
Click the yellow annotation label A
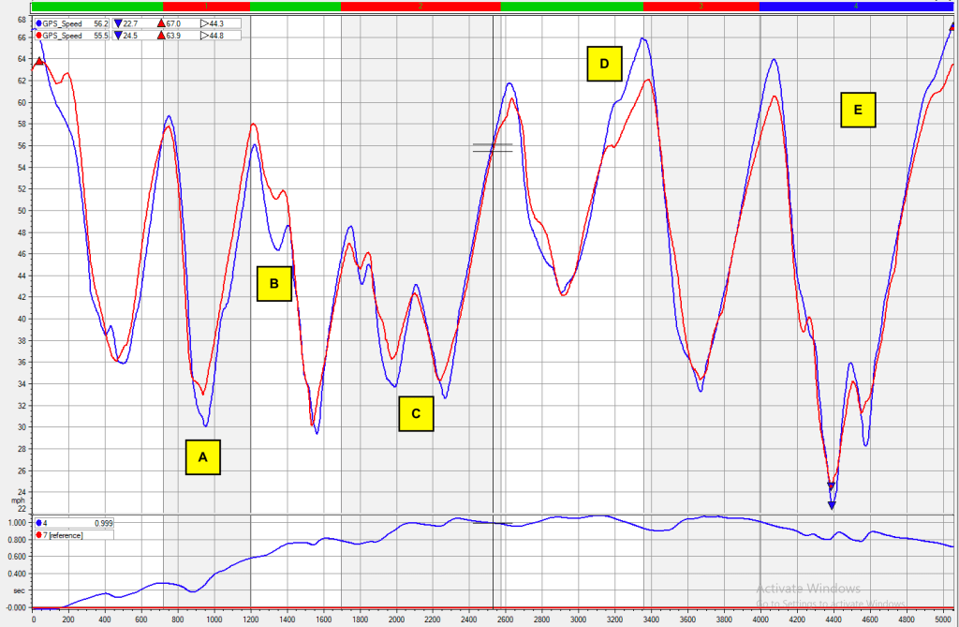click(203, 457)
